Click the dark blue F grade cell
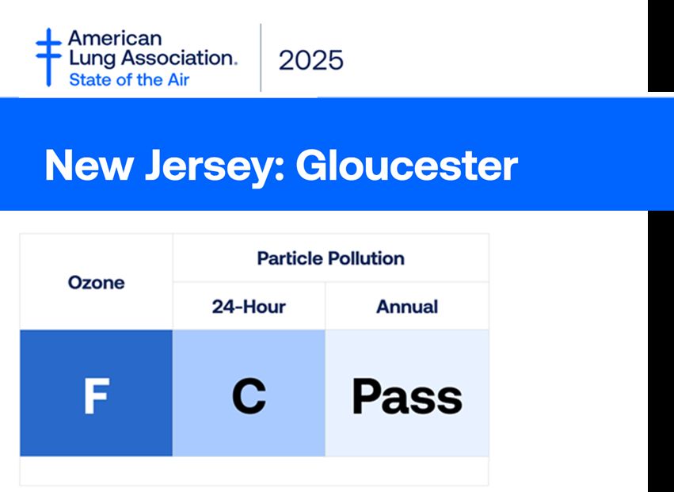674x492 pixels. click(96, 394)
